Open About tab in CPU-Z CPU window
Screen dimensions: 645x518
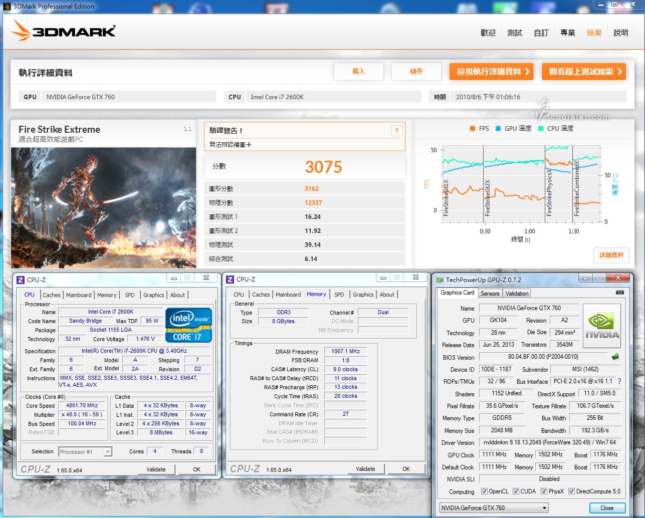coord(177,295)
